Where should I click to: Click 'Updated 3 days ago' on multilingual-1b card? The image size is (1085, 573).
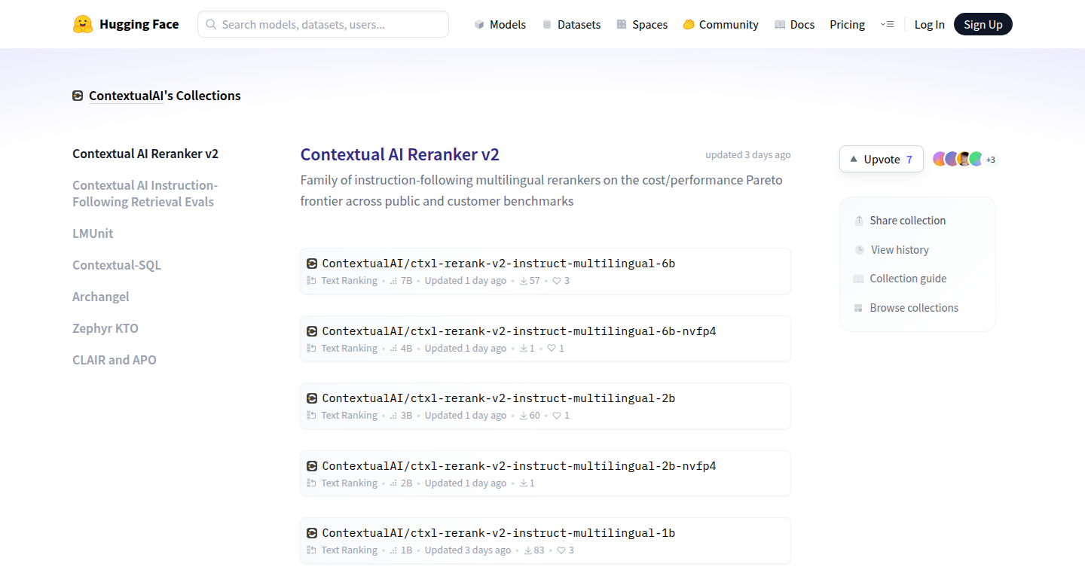(467, 550)
